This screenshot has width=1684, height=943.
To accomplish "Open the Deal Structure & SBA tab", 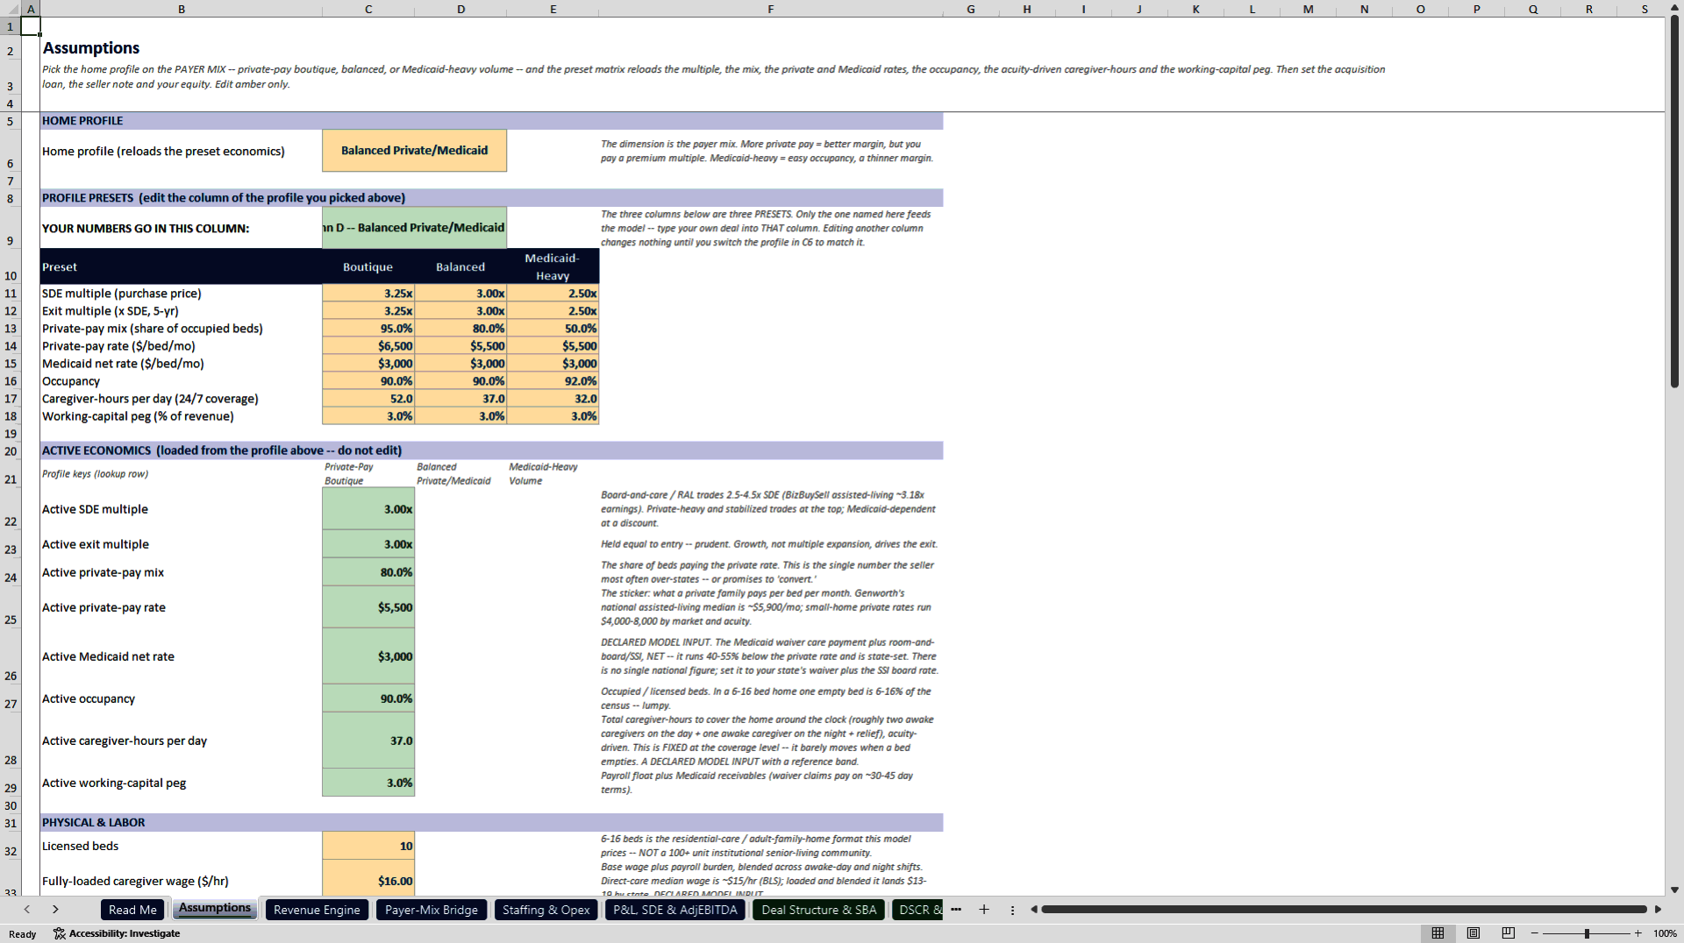I will [819, 910].
